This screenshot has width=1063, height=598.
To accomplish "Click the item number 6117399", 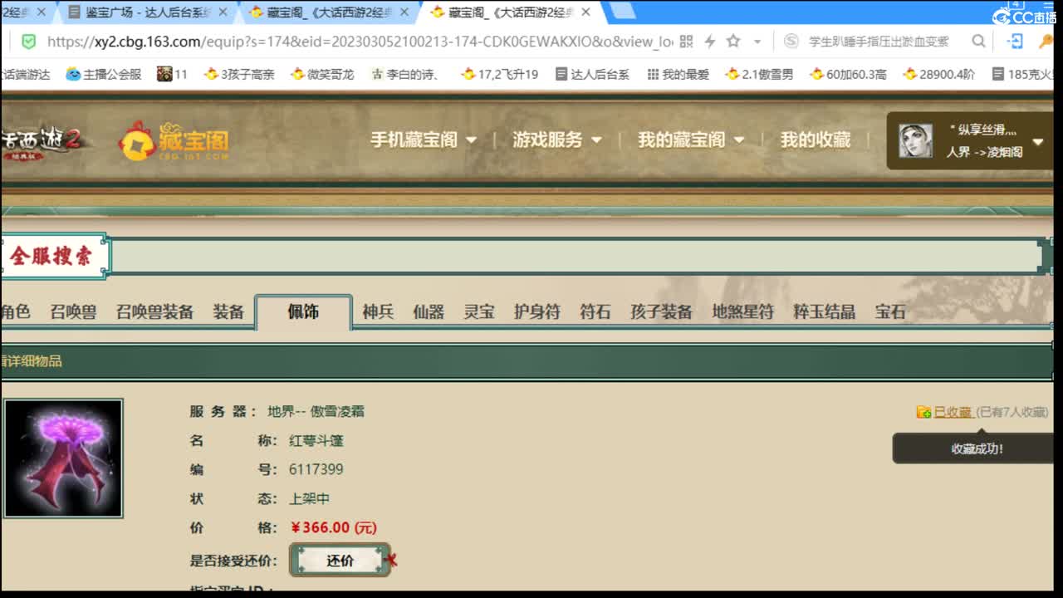I will click(316, 469).
